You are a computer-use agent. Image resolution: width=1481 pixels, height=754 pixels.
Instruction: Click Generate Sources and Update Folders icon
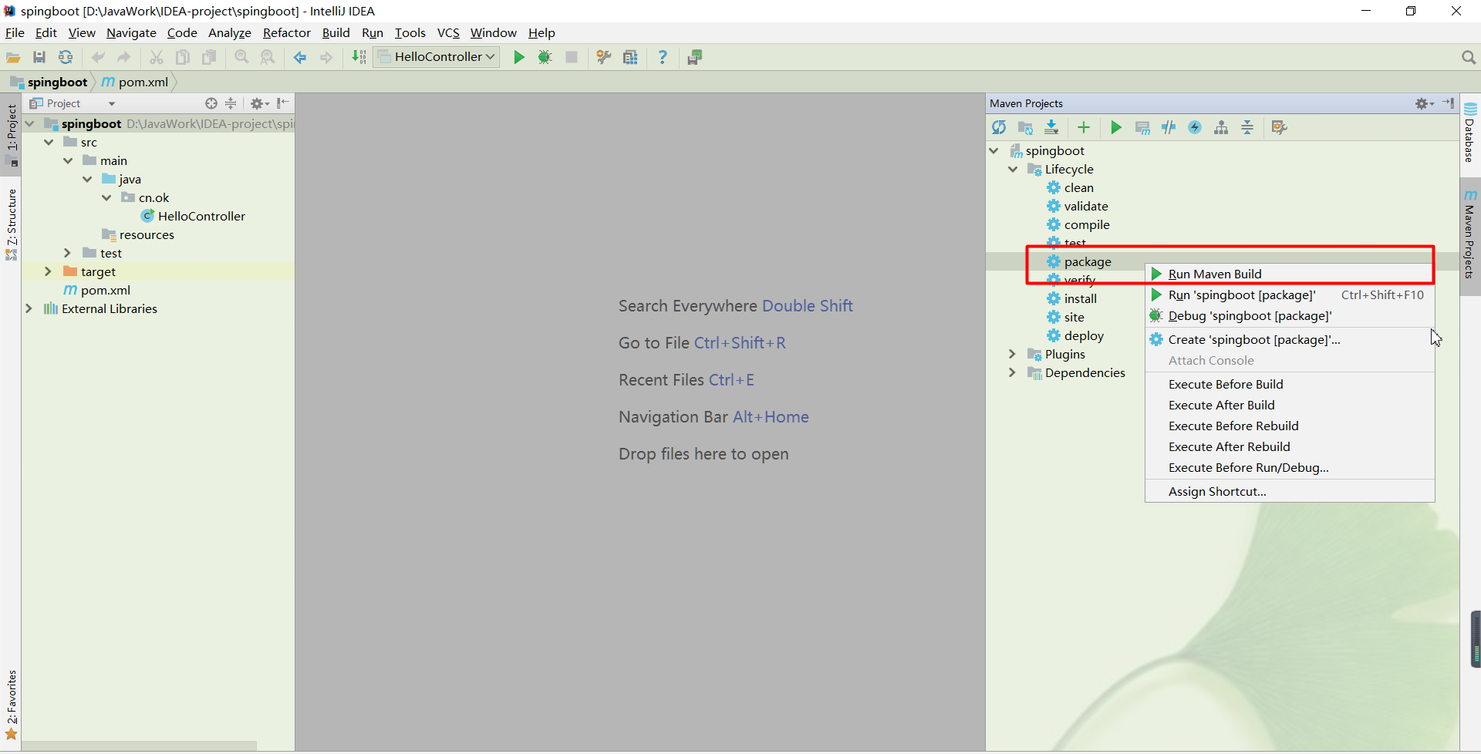pos(1025,127)
